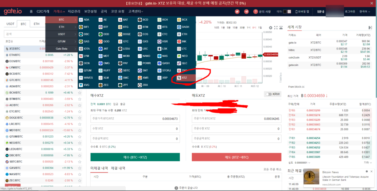This screenshot has width=377, height=191.
Task: Pick LTC from the coin grid
Action: point(182,49)
